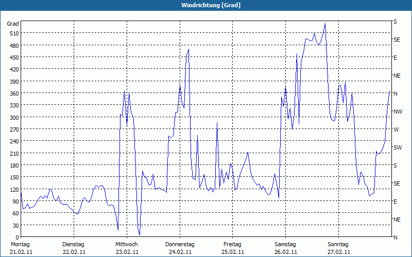Viewport: 412px width, 257px height.
Task: Click the 'Donnerstag' day label
Action: (180, 245)
